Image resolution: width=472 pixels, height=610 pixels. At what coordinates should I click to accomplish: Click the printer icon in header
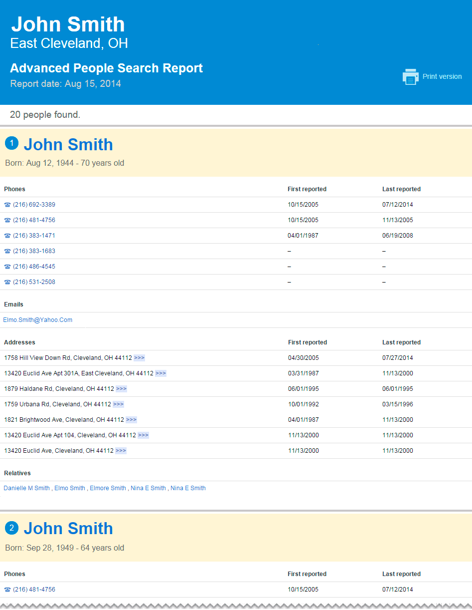410,77
